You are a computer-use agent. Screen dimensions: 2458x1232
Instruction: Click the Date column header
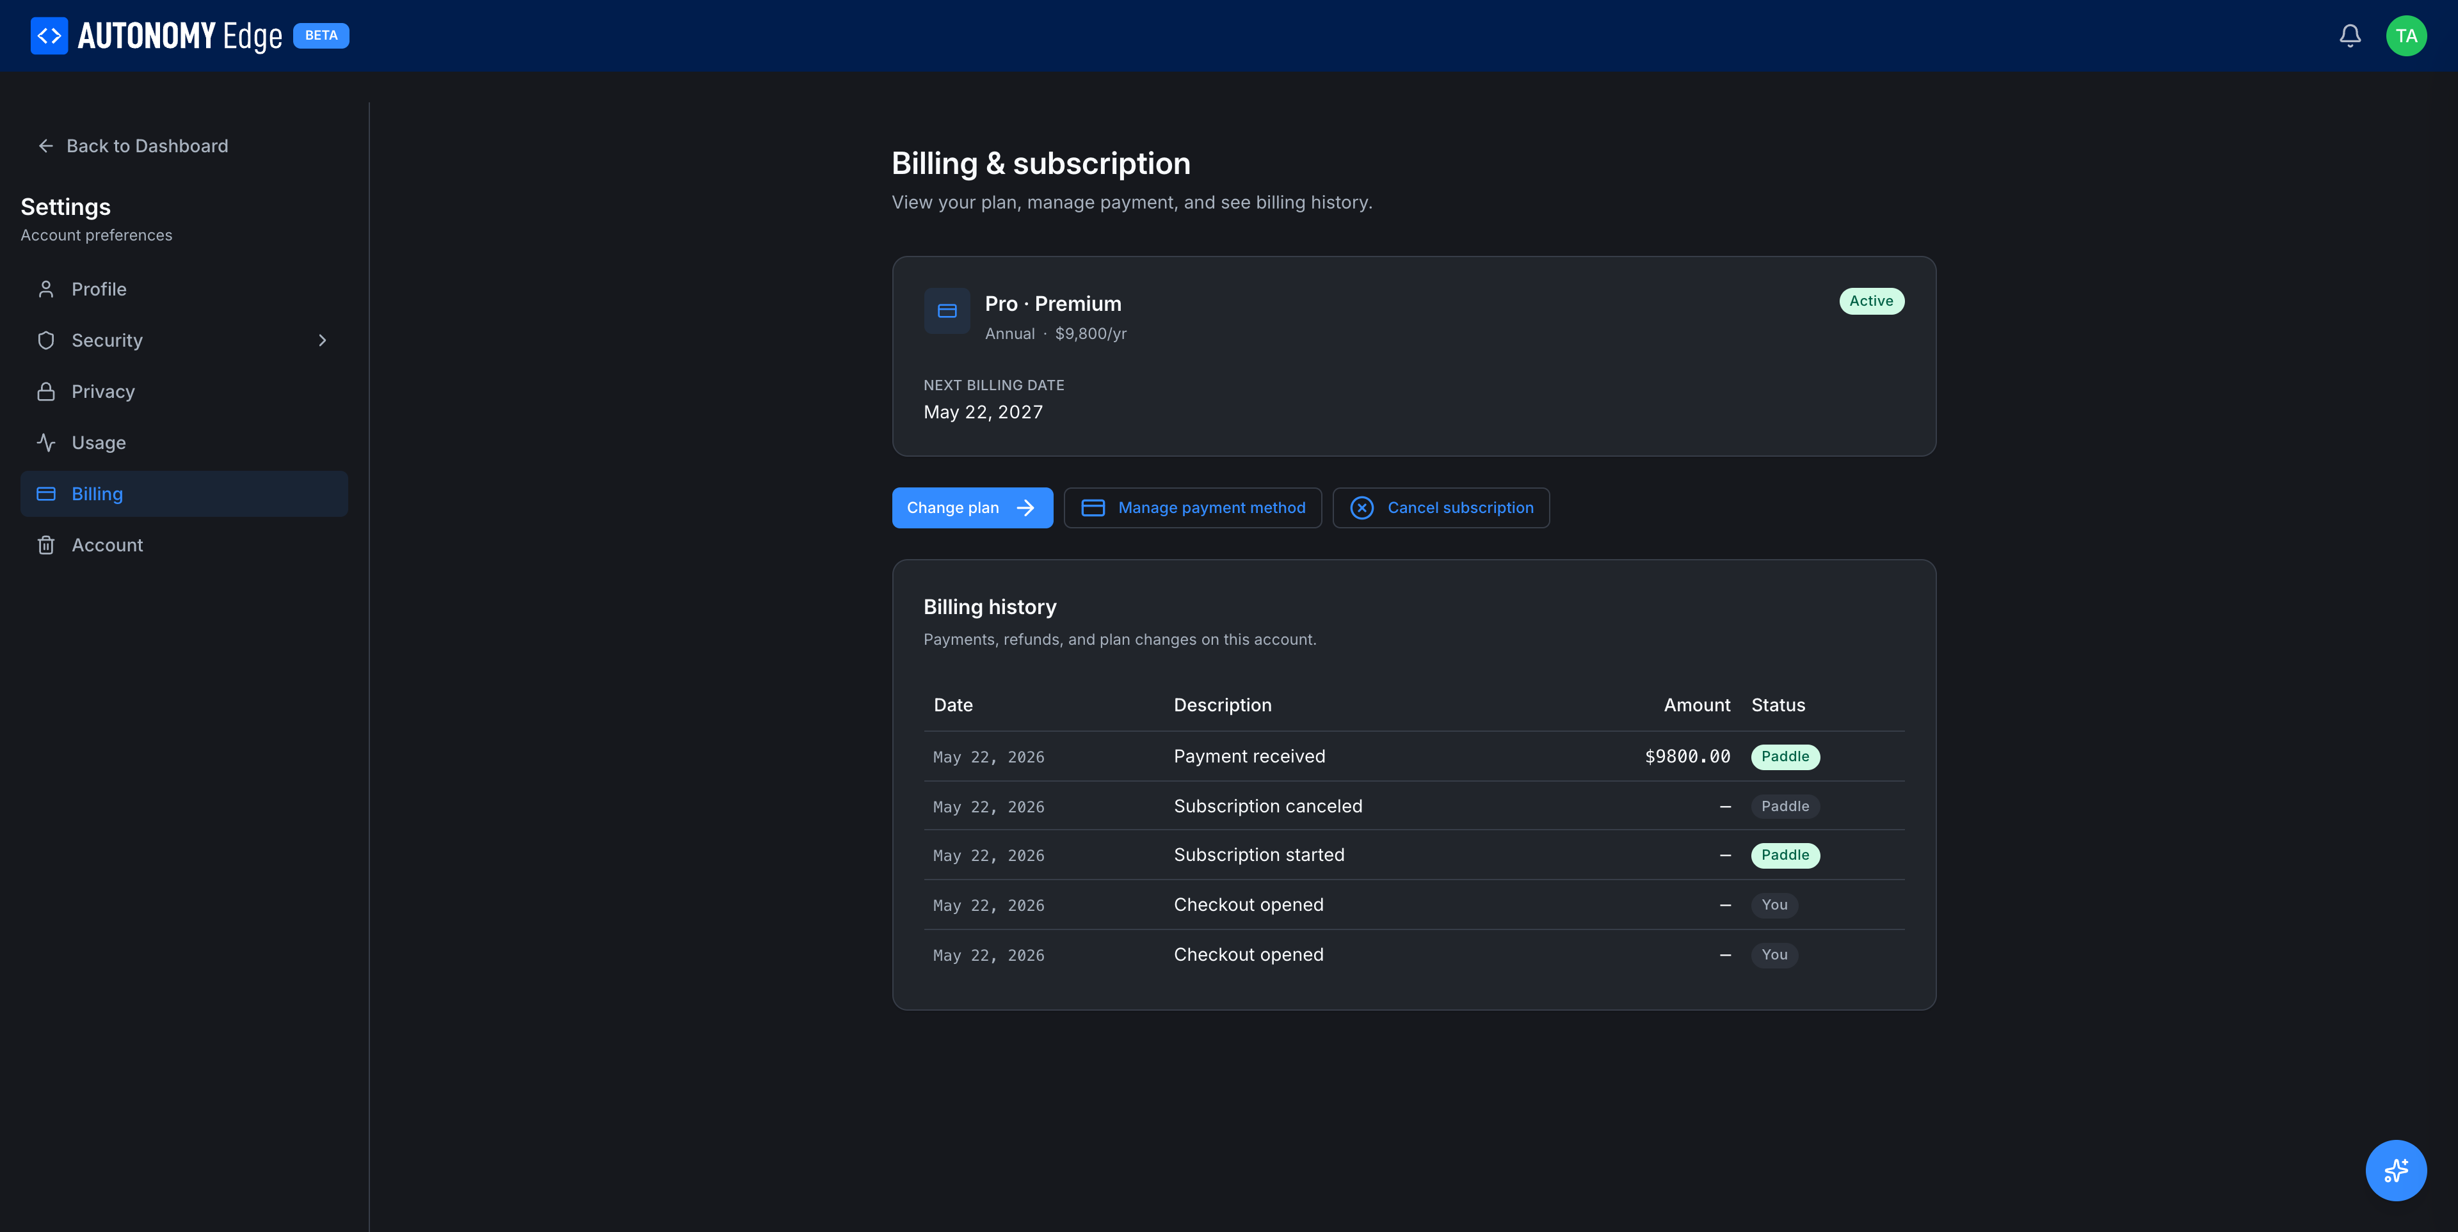(x=952, y=706)
